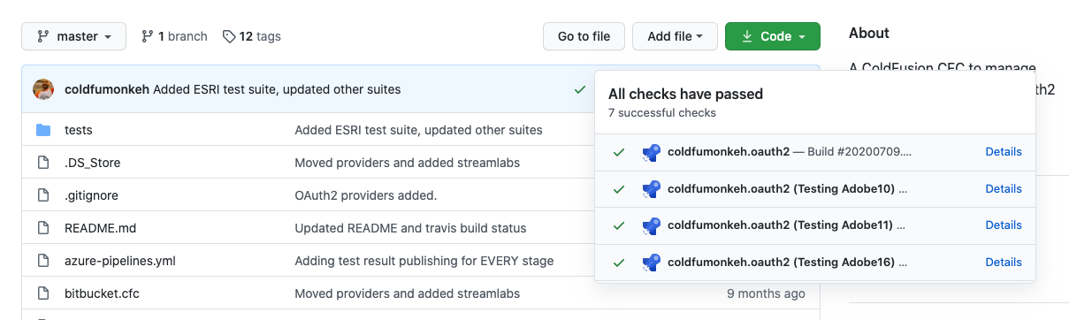1069x320 pixels.
Task: Open the bitbucket.cfc file
Action: (x=102, y=293)
